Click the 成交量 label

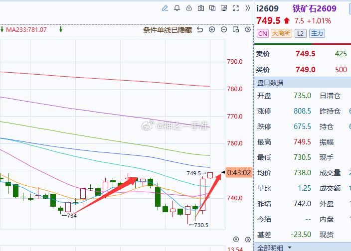click(330, 173)
